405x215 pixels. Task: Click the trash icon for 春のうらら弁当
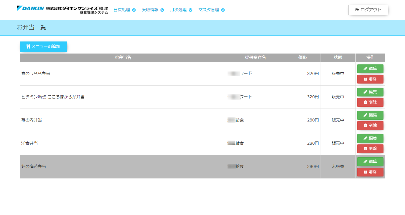pos(366,79)
